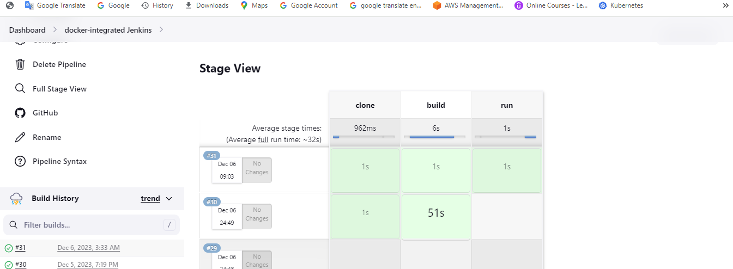The height and width of the screenshot is (269, 733).
Task: Click the Rename pencil icon
Action: pos(20,137)
